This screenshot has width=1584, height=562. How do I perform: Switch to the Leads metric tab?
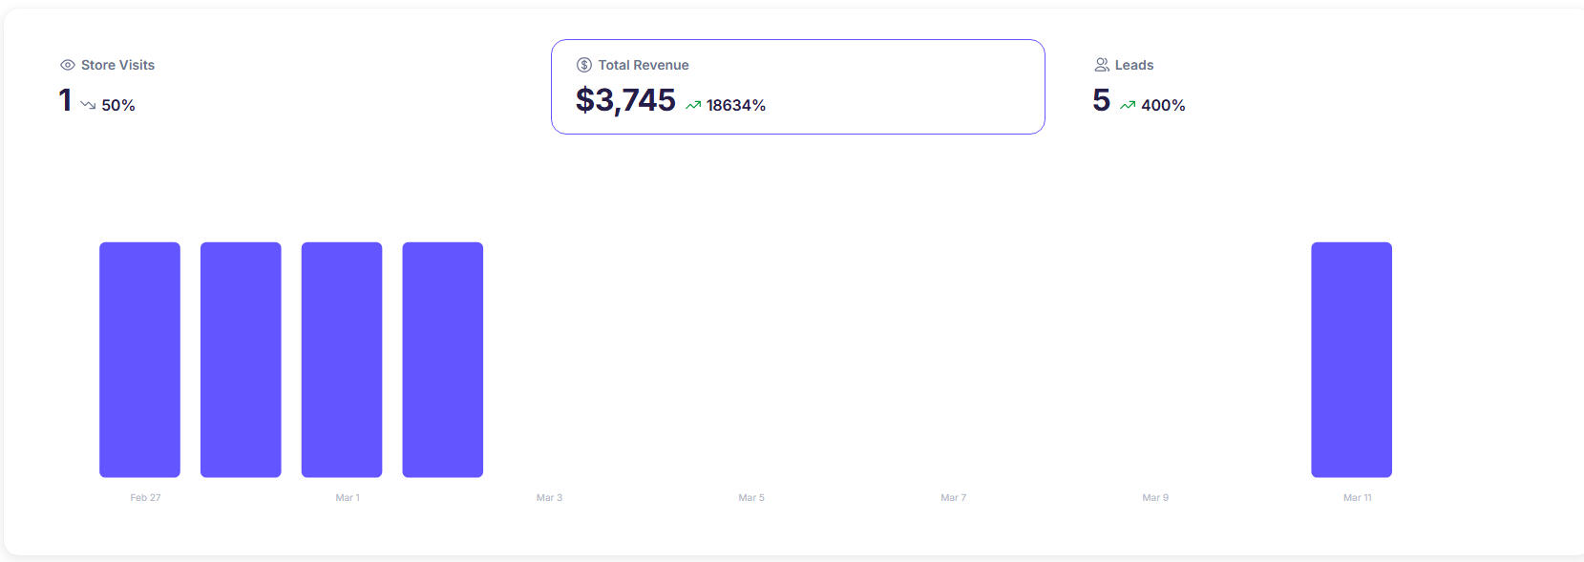[1133, 66]
